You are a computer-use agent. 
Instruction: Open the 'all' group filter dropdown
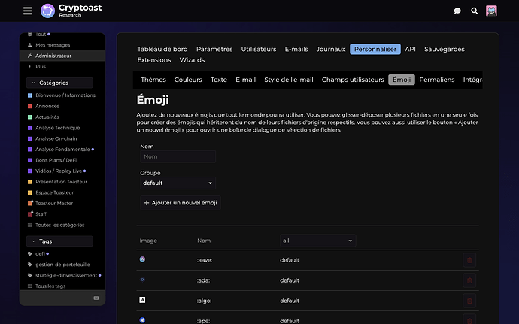[x=317, y=241]
